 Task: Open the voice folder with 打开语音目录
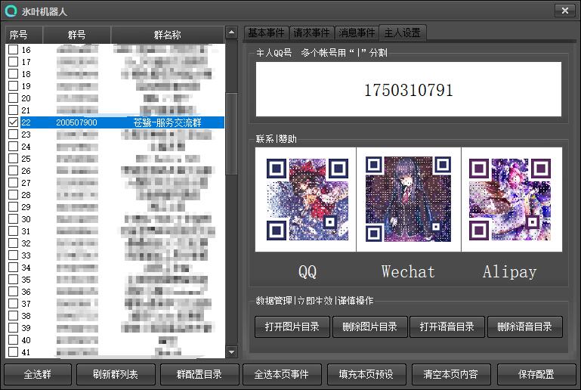coord(447,327)
